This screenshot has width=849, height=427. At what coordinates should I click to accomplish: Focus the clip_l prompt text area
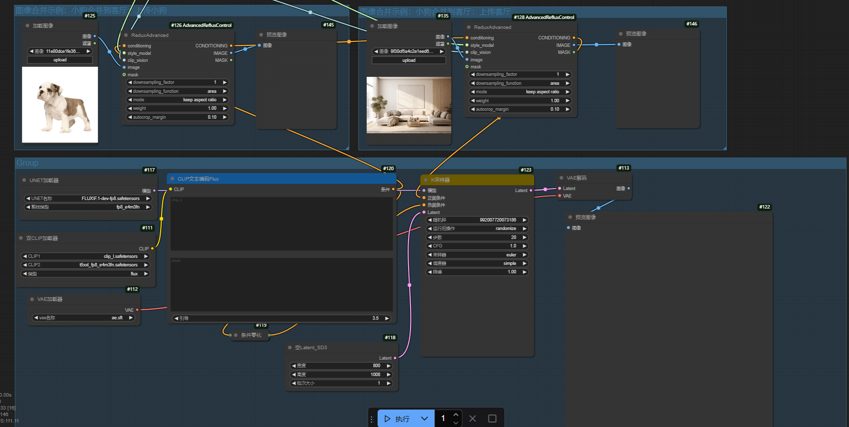point(282,223)
